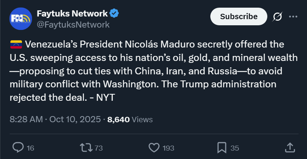Screen dimensions: 307x159
Task: Click the blue verified badge
Action: coord(114,13)
